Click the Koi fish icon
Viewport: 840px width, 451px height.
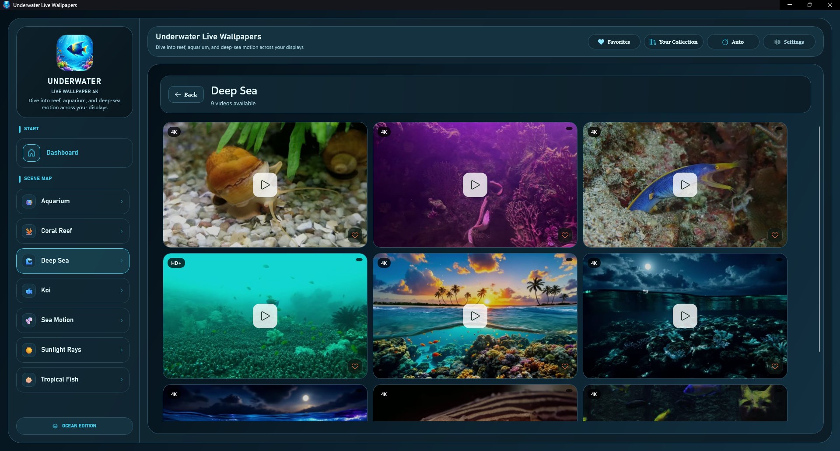pyautogui.click(x=29, y=291)
